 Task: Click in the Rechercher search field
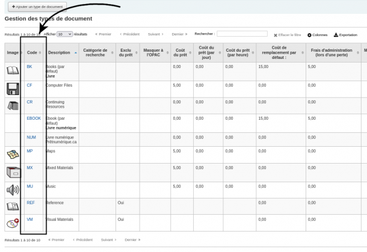pyautogui.click(x=242, y=34)
